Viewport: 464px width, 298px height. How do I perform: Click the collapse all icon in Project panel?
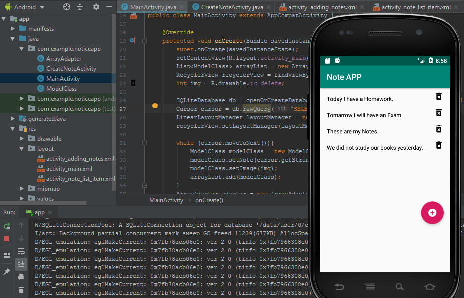pyautogui.click(x=80, y=7)
